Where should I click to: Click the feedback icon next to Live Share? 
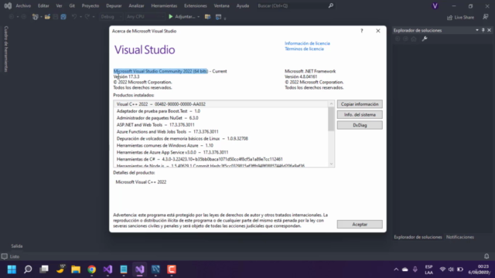pos(486,17)
